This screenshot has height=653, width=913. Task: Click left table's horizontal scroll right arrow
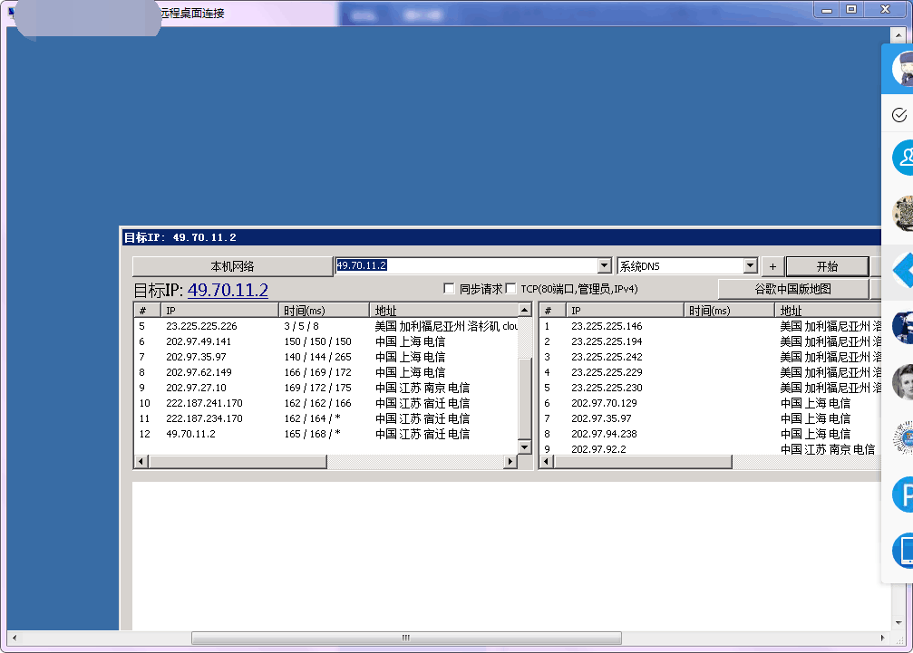tap(510, 462)
